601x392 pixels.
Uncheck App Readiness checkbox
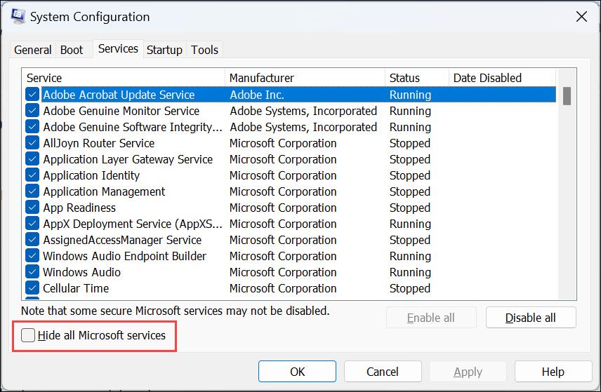32,207
